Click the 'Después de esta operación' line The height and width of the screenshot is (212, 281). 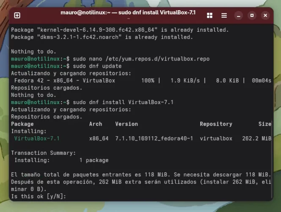pyautogui.click(x=141, y=182)
